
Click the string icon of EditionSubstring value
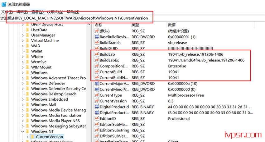coord(97,130)
